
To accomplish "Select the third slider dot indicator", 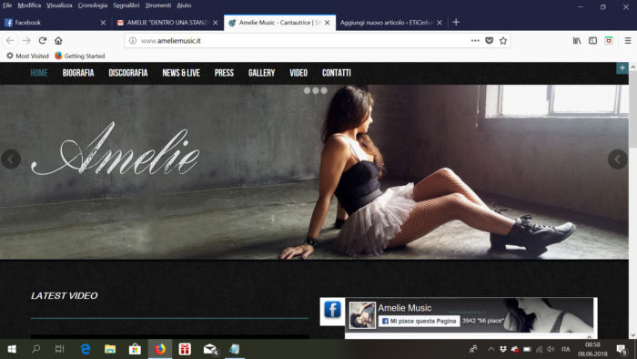I will tap(324, 91).
